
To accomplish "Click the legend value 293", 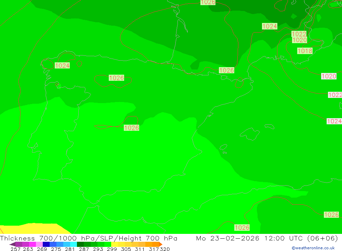I will coord(98,249).
